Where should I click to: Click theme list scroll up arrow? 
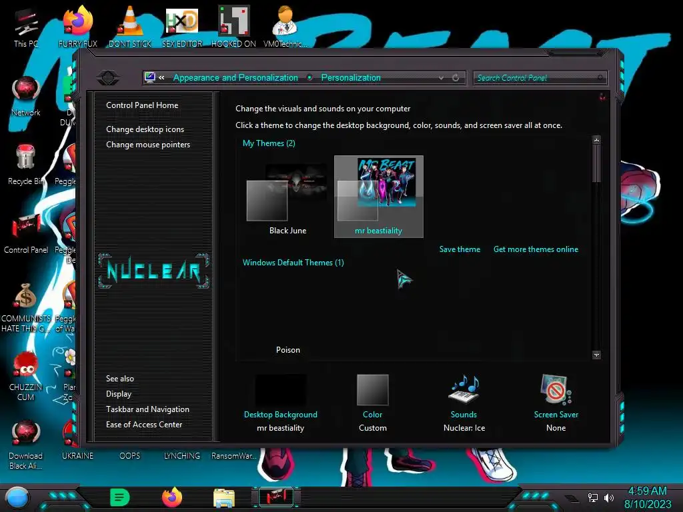click(596, 140)
